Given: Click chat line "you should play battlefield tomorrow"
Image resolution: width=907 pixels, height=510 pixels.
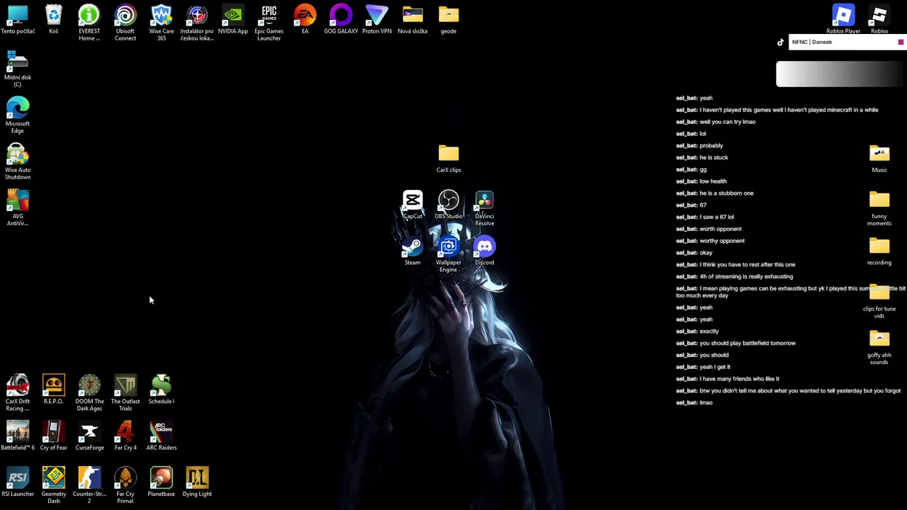Looking at the screenshot, I should click(736, 343).
